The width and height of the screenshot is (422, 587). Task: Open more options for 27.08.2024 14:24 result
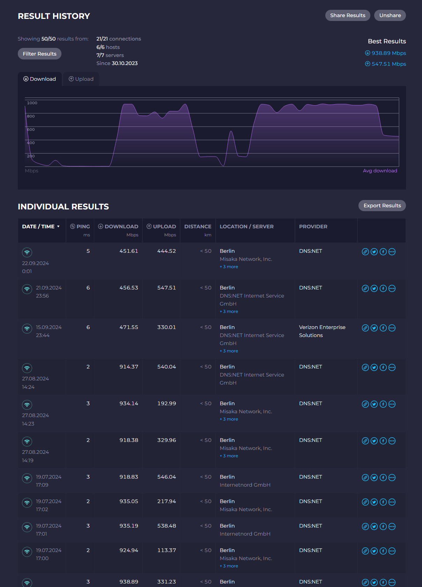(x=392, y=367)
